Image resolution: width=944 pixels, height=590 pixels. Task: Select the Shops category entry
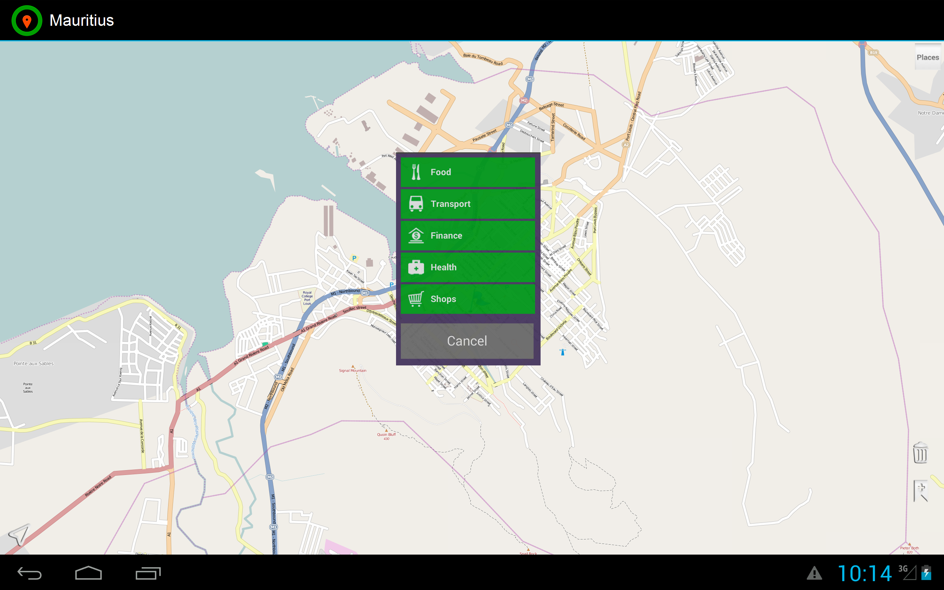[467, 299]
